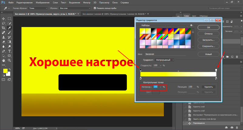Select the Zoom magnifier tool
The image size is (243, 130).
click(x=9, y=61)
